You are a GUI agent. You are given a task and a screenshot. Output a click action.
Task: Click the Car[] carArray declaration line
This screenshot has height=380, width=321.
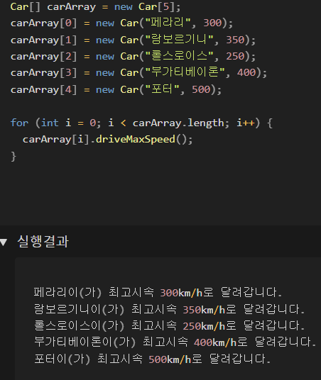point(95,7)
